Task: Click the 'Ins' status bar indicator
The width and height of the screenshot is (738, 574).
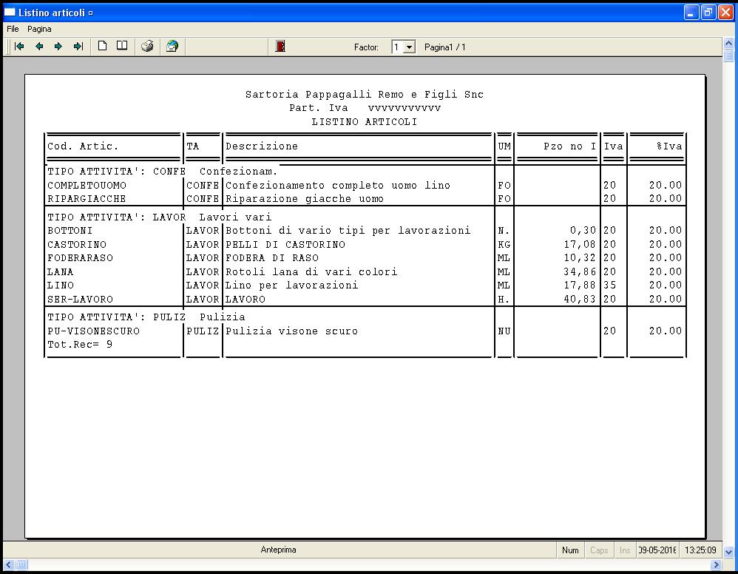Action: (x=625, y=550)
